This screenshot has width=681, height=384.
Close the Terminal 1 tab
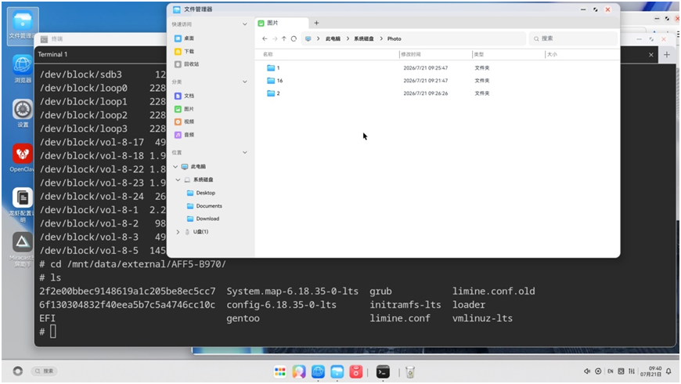pyautogui.click(x=651, y=55)
